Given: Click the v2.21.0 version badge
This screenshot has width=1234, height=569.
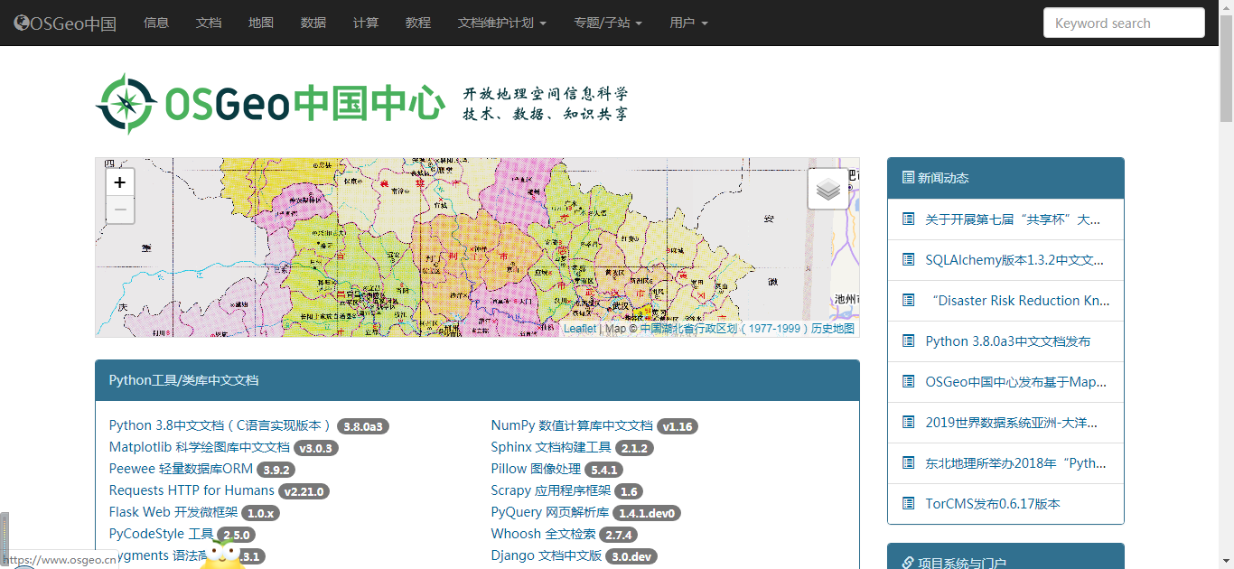Looking at the screenshot, I should point(304,491).
